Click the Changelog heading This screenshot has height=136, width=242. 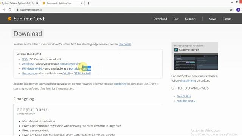24,99
